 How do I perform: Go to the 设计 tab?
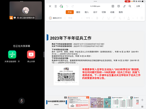(x=95, y=12)
